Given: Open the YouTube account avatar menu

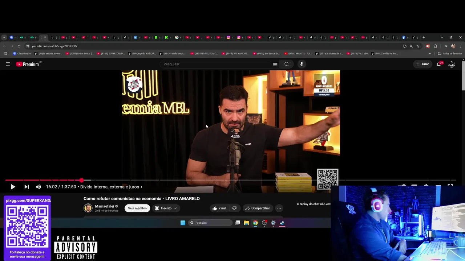Looking at the screenshot, I should click(452, 64).
